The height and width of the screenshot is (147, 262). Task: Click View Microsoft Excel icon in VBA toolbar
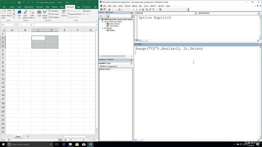pyautogui.click(x=101, y=9)
